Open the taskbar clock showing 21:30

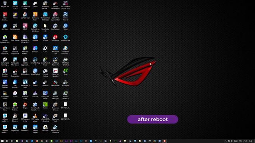(x=245, y=141)
